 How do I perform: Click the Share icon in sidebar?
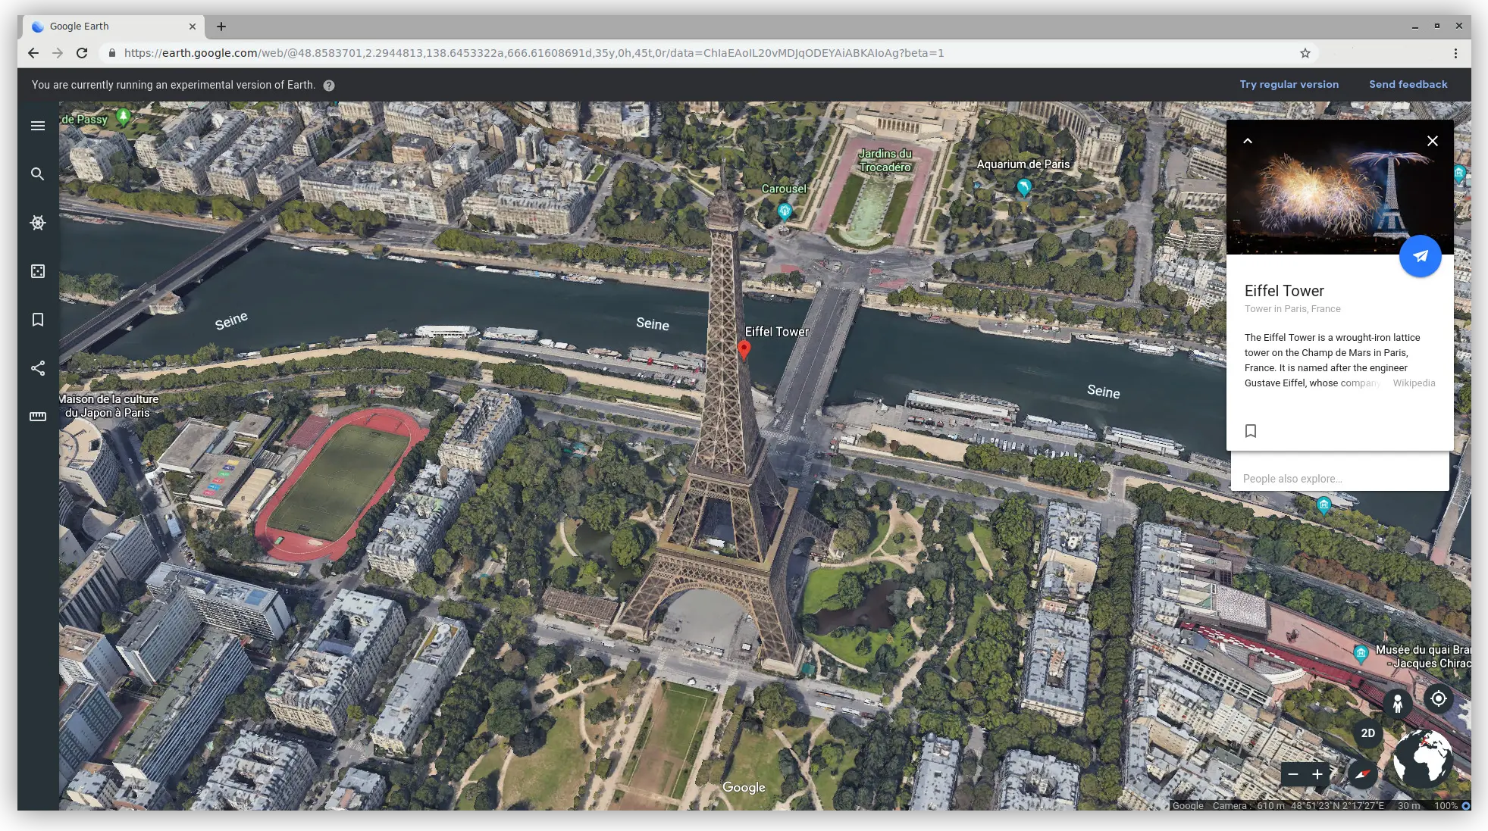[x=37, y=367]
